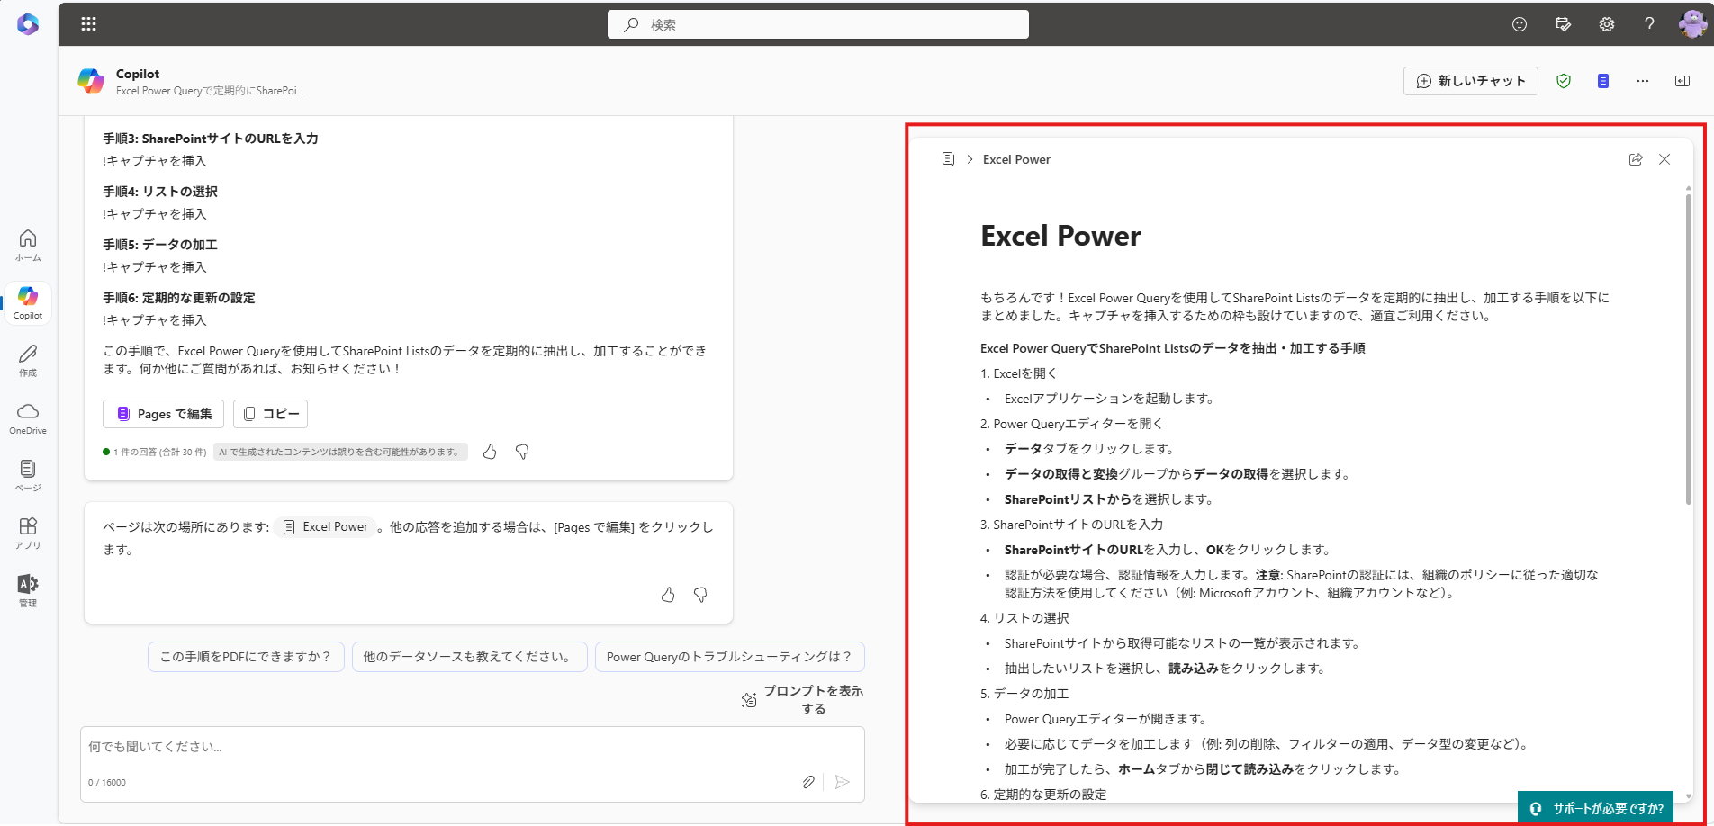Open 作成 in the left rail
1714x826 pixels.
[x=28, y=360]
